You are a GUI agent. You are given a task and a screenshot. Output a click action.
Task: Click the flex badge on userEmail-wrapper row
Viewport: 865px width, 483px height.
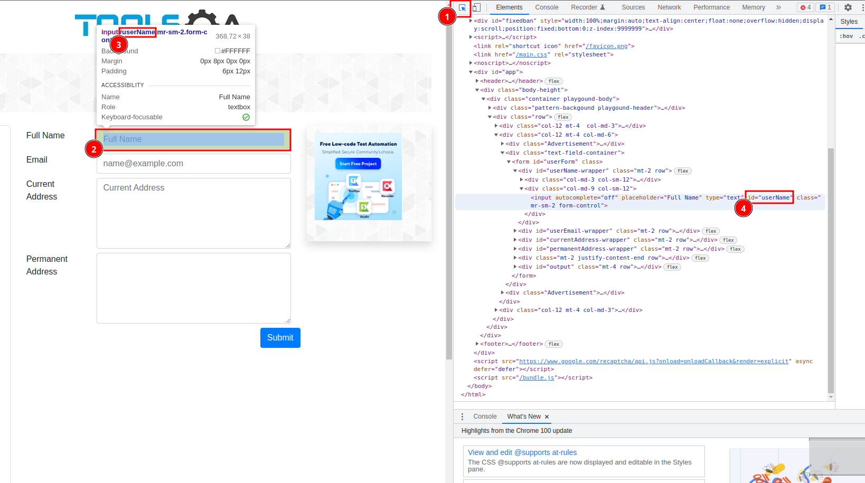711,231
